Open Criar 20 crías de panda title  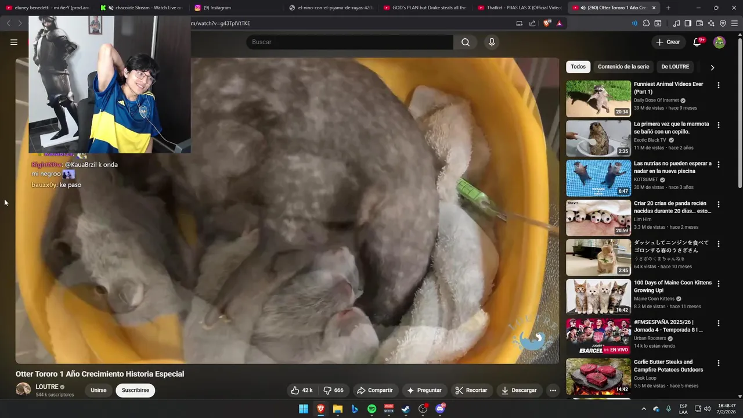pyautogui.click(x=672, y=207)
